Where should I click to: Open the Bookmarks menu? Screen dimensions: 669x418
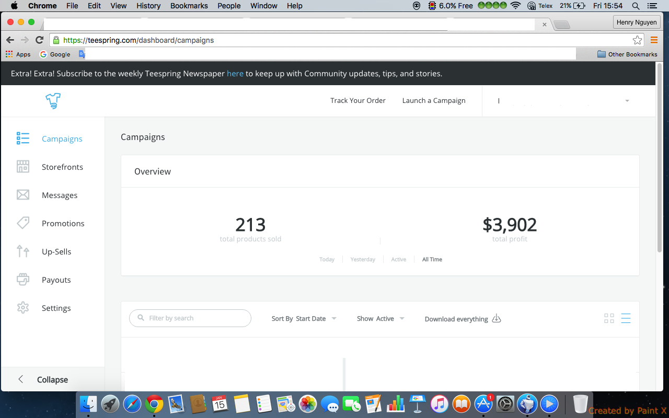(189, 6)
